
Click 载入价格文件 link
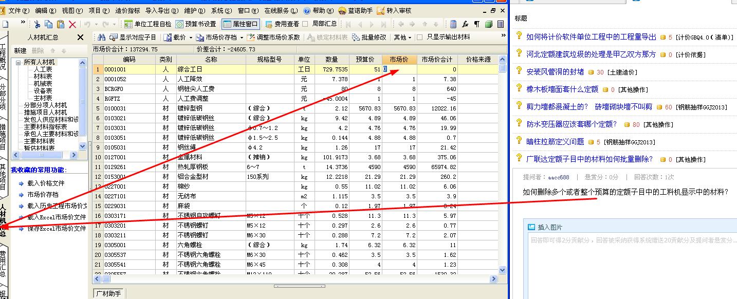(46, 183)
